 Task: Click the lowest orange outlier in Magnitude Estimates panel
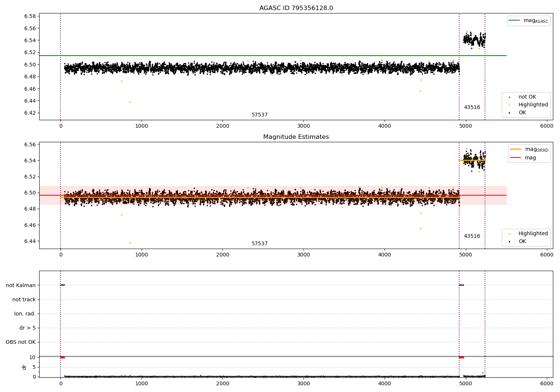pyautogui.click(x=130, y=243)
